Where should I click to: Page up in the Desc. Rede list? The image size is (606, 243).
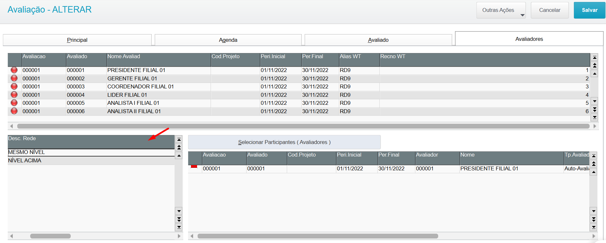179,148
